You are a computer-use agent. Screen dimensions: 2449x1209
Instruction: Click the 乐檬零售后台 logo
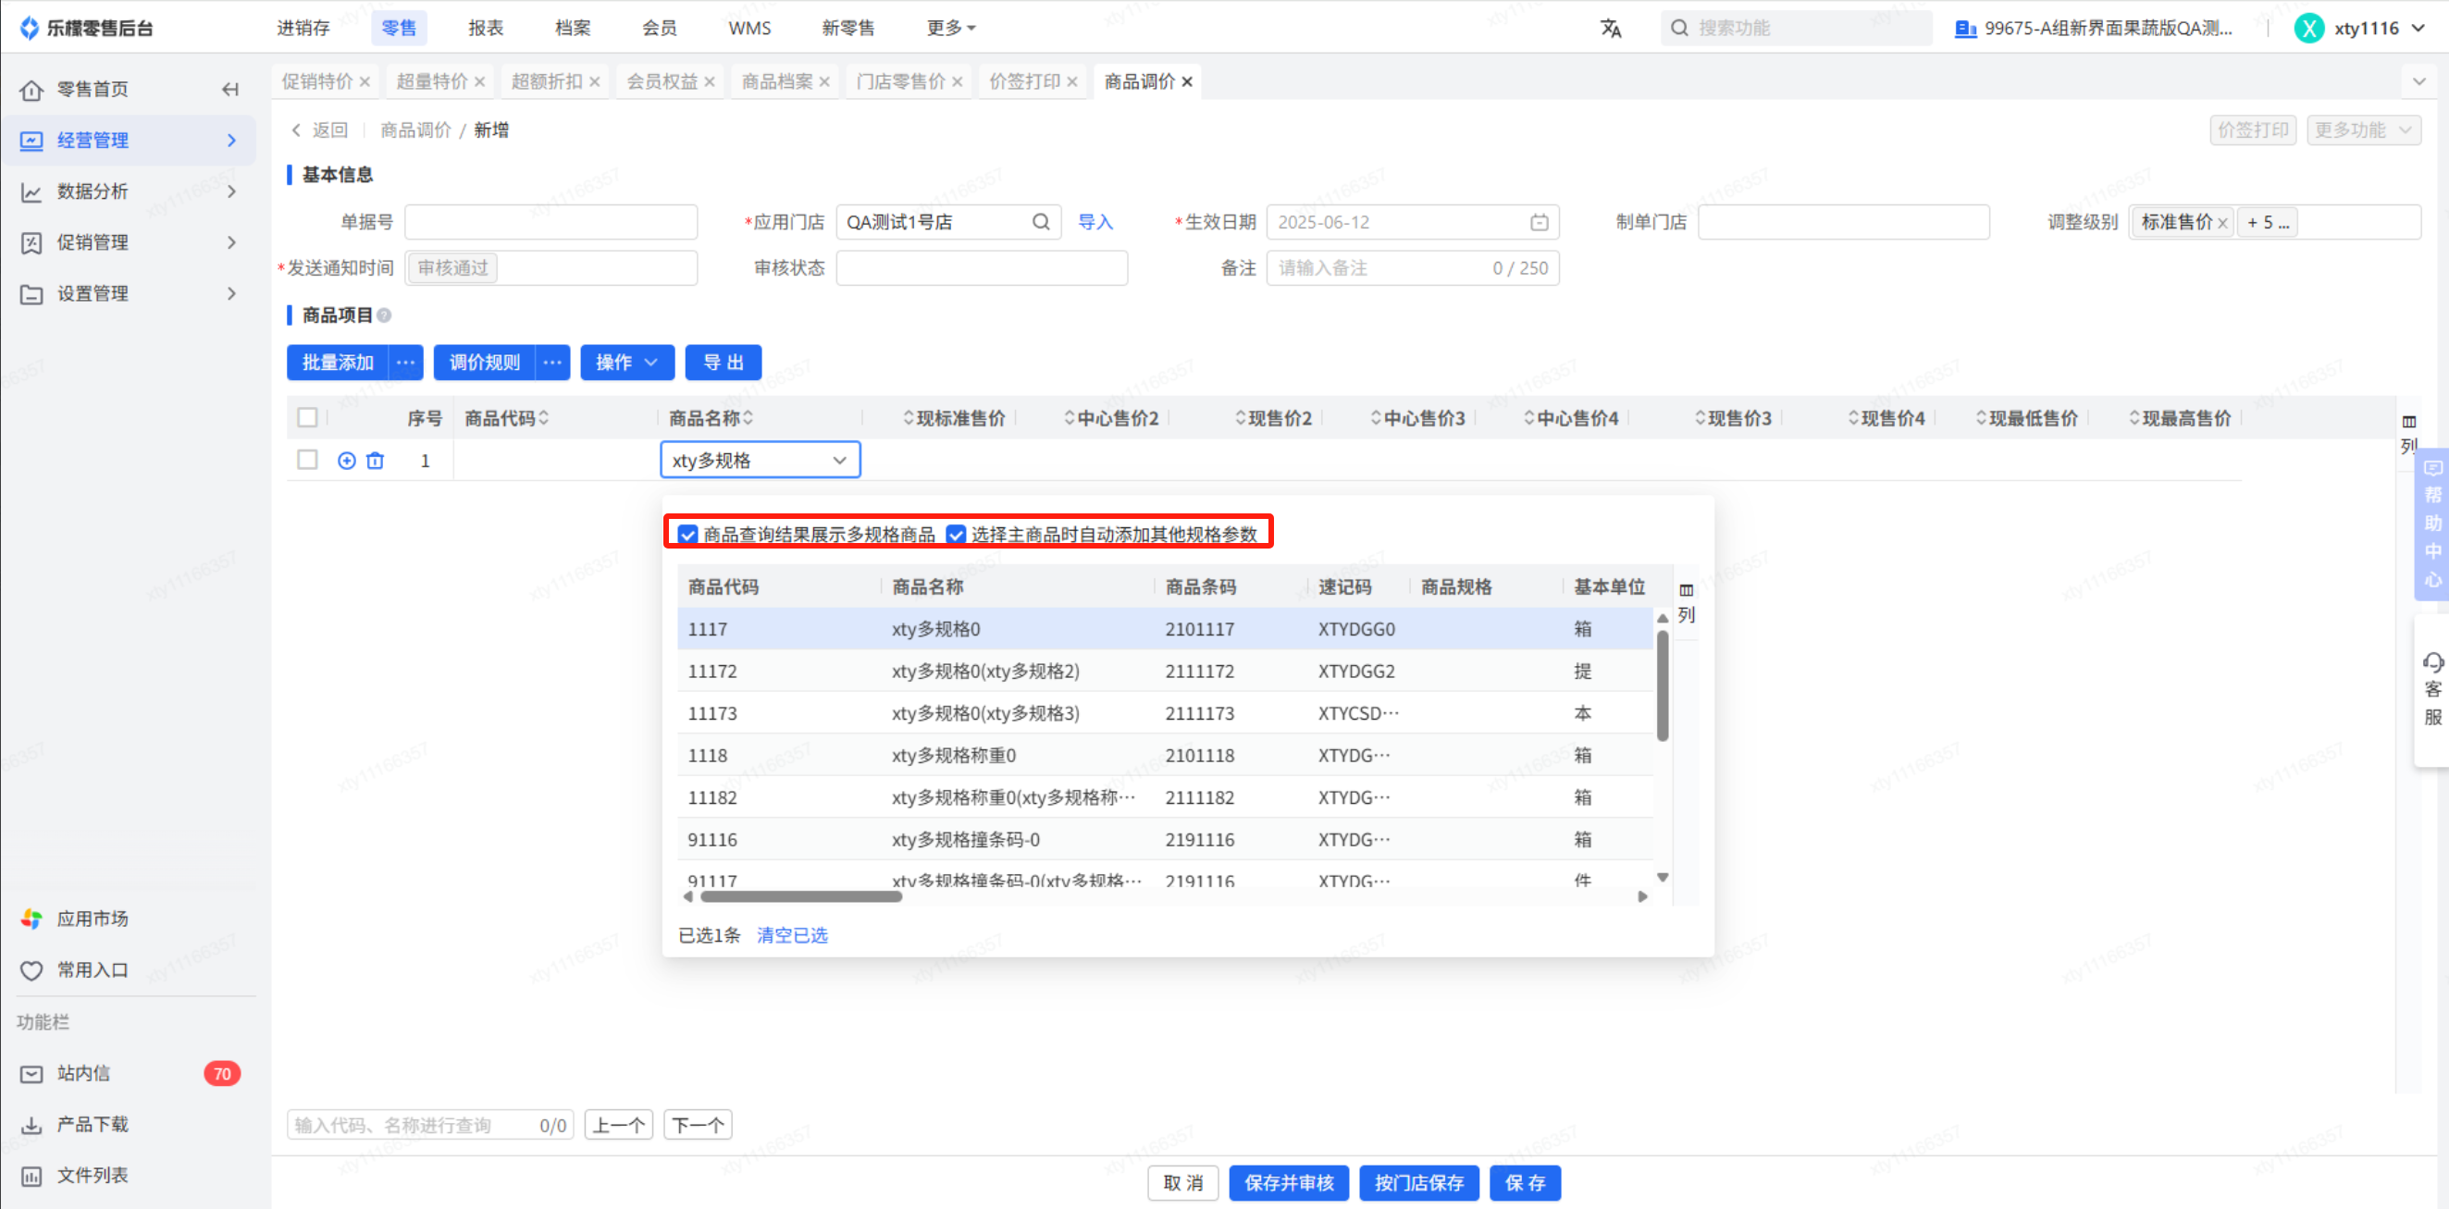point(85,29)
